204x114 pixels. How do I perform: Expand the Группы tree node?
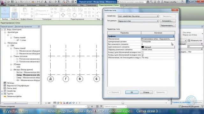[x=2, y=94]
